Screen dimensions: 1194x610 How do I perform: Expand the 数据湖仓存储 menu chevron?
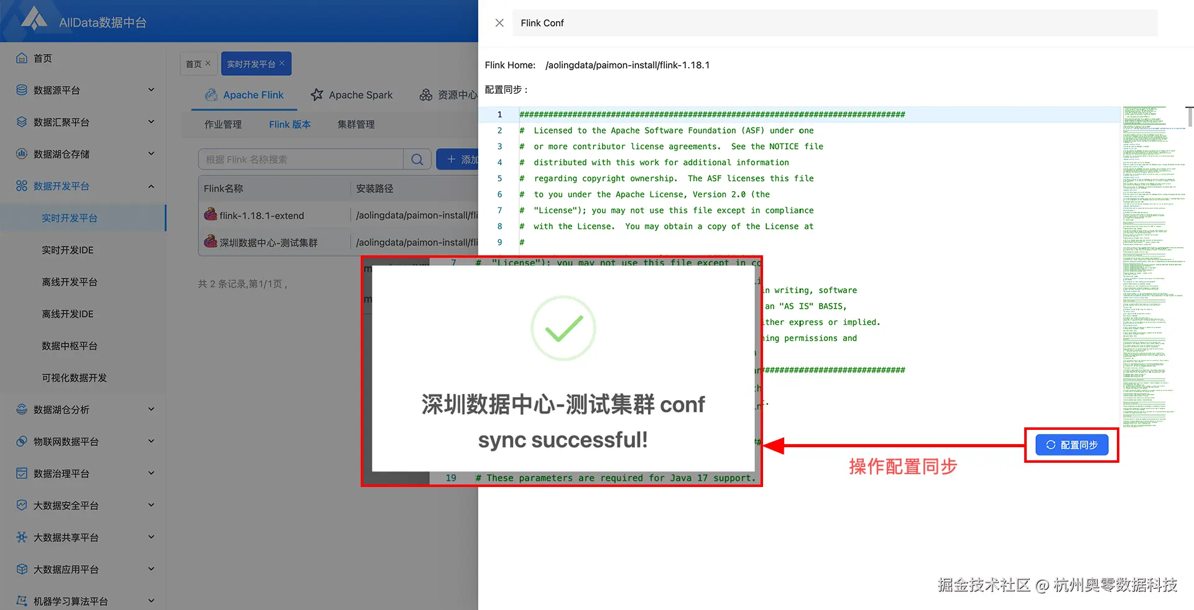[x=151, y=154]
